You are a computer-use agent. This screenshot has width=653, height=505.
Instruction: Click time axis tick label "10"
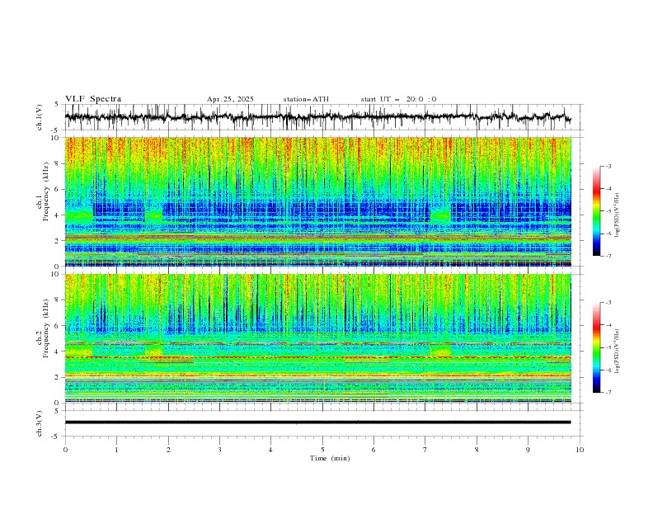point(580,450)
